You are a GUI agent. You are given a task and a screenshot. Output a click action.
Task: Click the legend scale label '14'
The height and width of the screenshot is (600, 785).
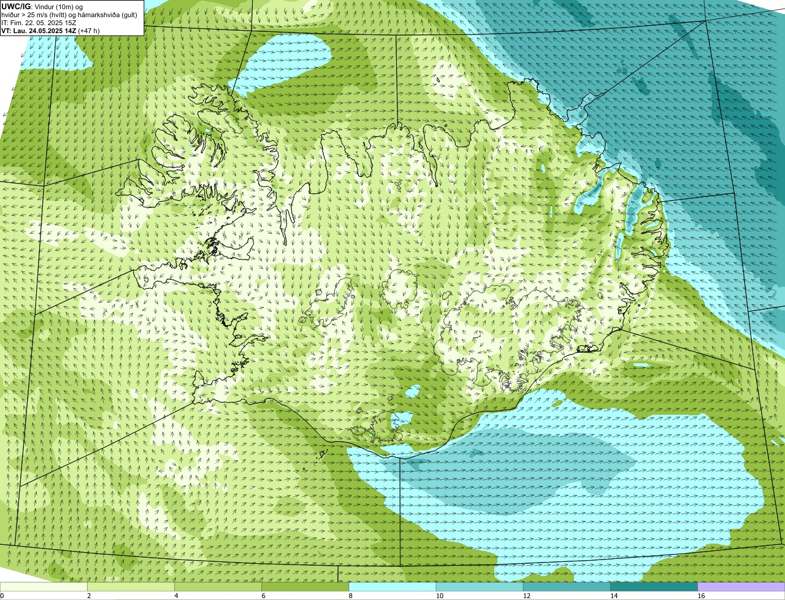tap(614, 596)
